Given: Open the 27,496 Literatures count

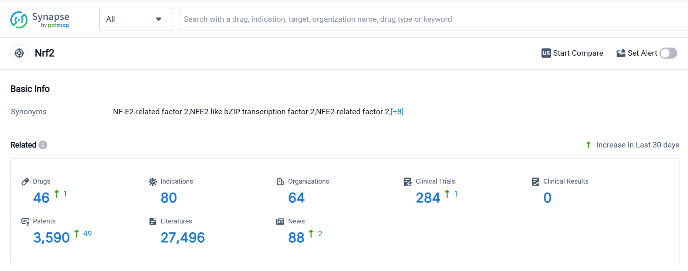Looking at the screenshot, I should [x=183, y=238].
